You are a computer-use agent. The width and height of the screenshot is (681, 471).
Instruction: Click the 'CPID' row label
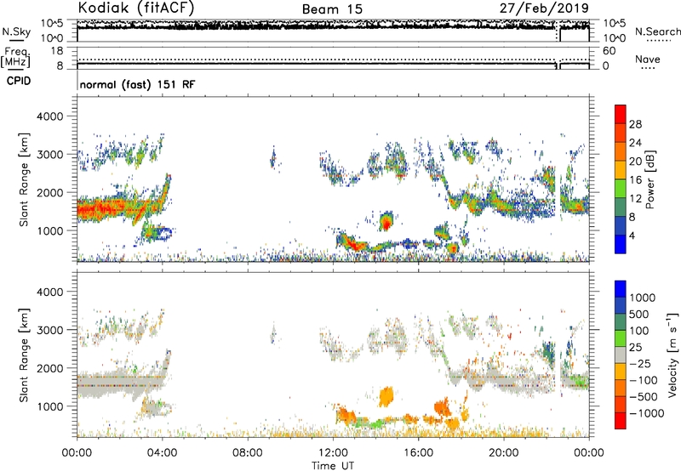click(19, 81)
